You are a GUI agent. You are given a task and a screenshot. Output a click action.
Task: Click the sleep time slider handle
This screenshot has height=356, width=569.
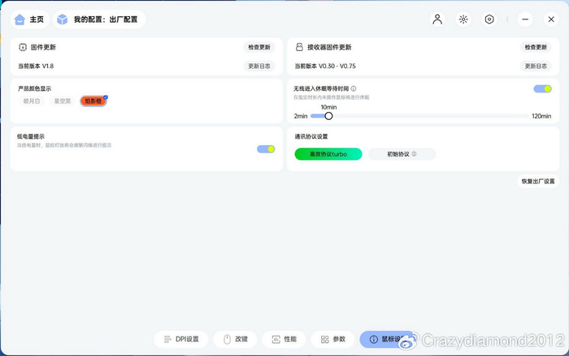[x=328, y=116]
